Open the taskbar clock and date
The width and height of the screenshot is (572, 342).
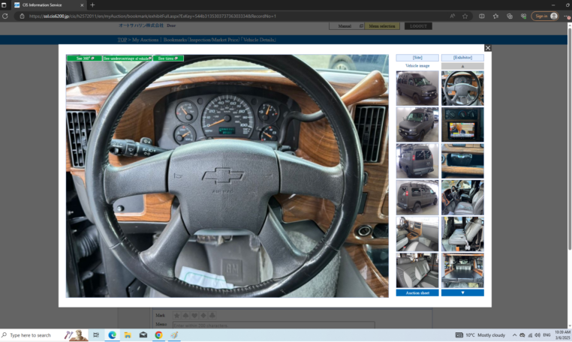tap(562, 335)
